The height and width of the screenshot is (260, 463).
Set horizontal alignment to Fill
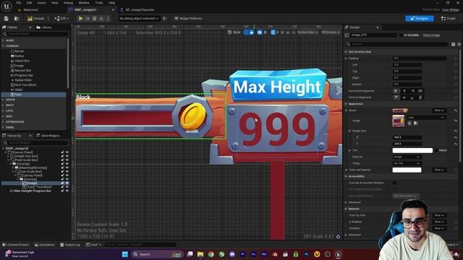pyautogui.click(x=420, y=91)
